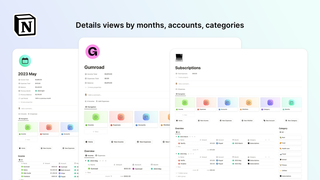
Task: Open the Wishlists star card in Subscriptions navigation
Action: (249, 104)
